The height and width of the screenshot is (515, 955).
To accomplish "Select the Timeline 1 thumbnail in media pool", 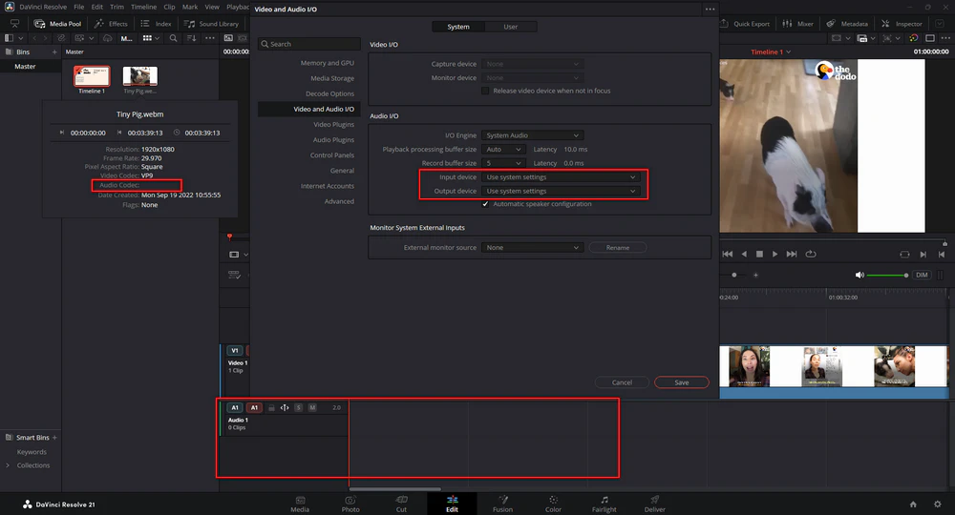I will 92,76.
